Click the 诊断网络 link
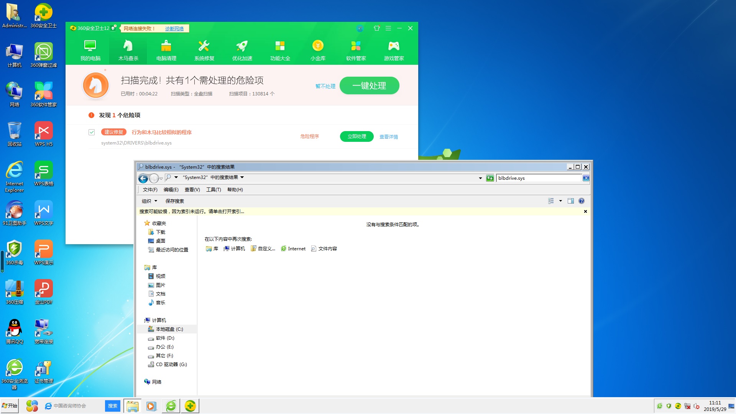 pos(174,28)
